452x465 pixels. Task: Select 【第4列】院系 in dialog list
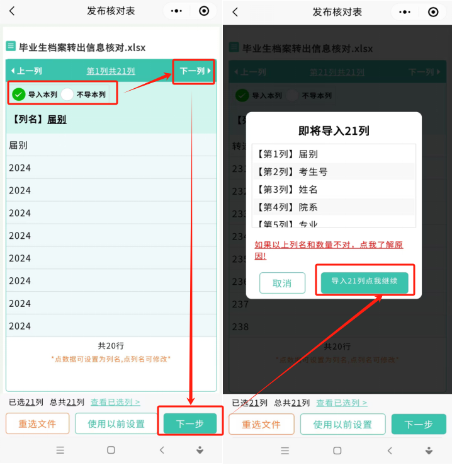334,207
